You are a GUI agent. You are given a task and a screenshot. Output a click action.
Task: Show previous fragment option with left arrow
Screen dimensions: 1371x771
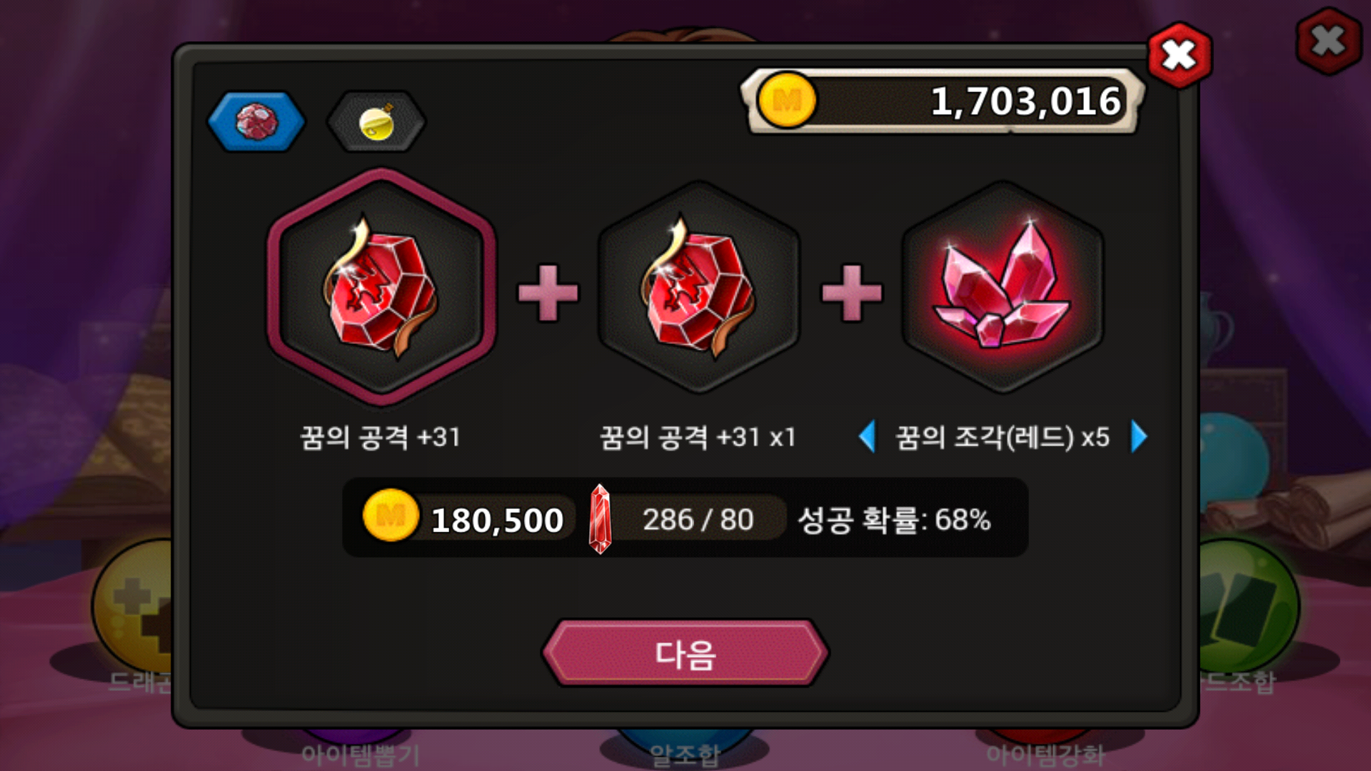[x=867, y=436]
